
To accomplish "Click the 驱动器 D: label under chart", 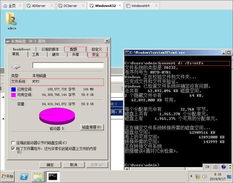I will (x=57, y=129).
